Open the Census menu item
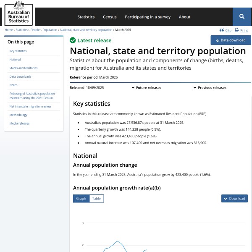This screenshot has height=252, width=252. click(x=110, y=17)
